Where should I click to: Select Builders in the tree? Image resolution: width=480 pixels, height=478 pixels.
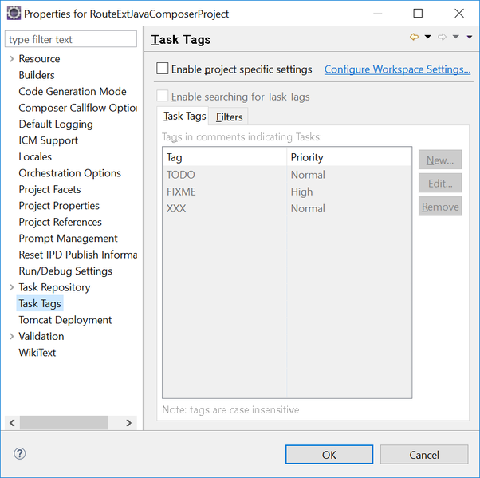(x=37, y=75)
